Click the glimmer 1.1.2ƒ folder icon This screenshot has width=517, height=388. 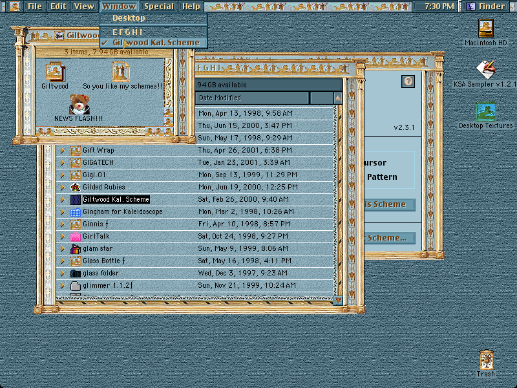(x=76, y=286)
